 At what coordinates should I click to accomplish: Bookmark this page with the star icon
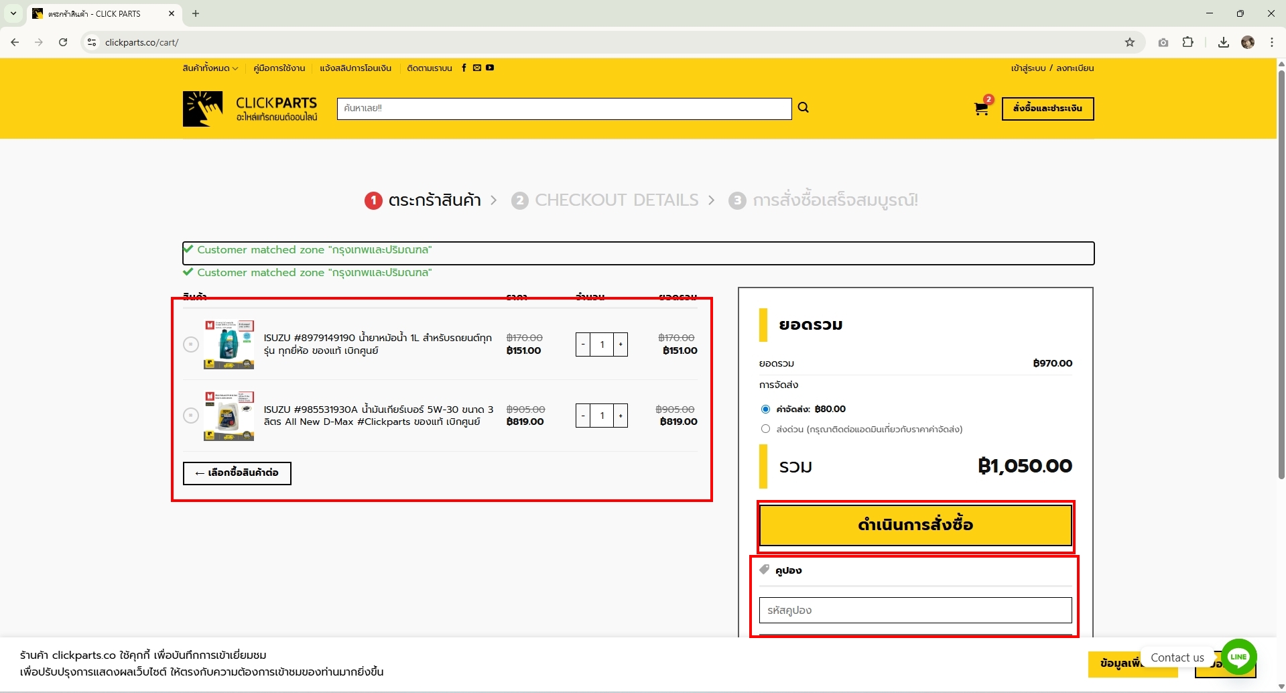coord(1130,42)
